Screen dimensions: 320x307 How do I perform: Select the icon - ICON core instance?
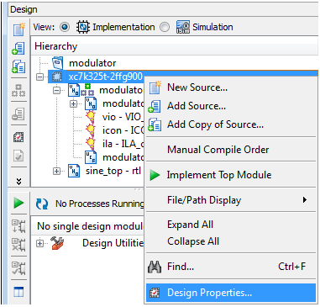pos(123,130)
